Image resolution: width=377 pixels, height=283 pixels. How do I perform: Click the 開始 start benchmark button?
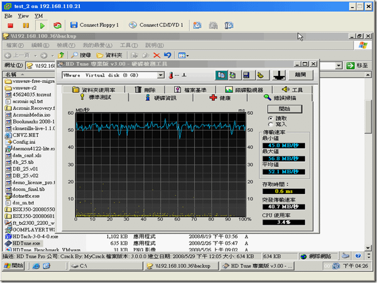(285, 109)
